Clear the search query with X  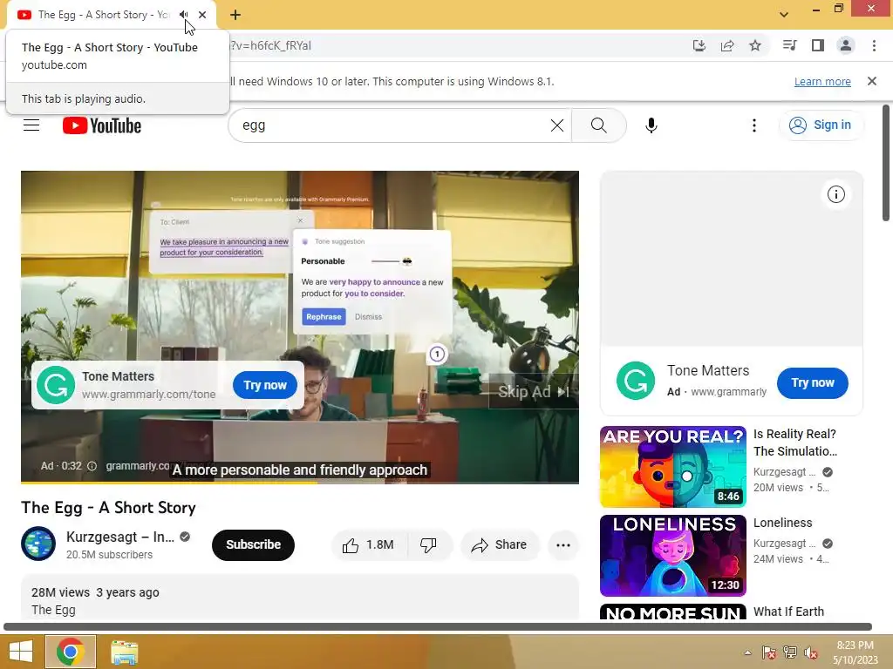click(557, 125)
